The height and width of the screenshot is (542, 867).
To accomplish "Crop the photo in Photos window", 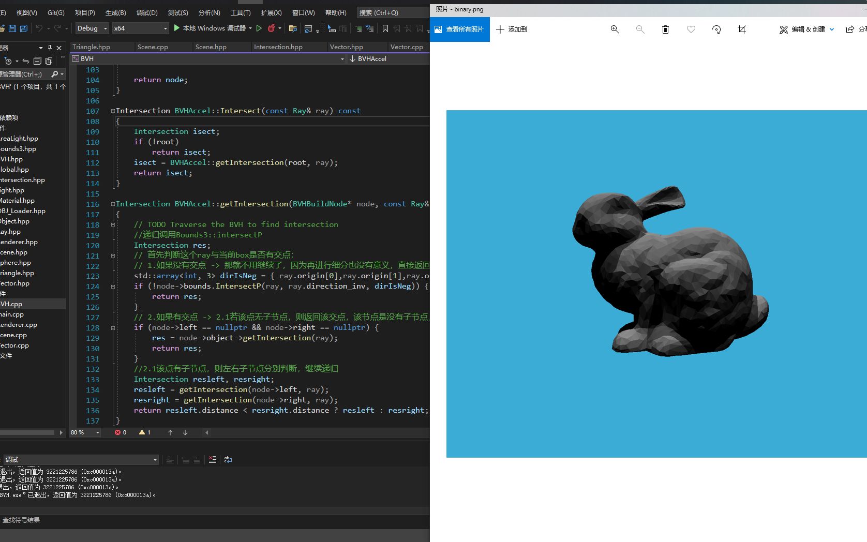I will point(742,29).
